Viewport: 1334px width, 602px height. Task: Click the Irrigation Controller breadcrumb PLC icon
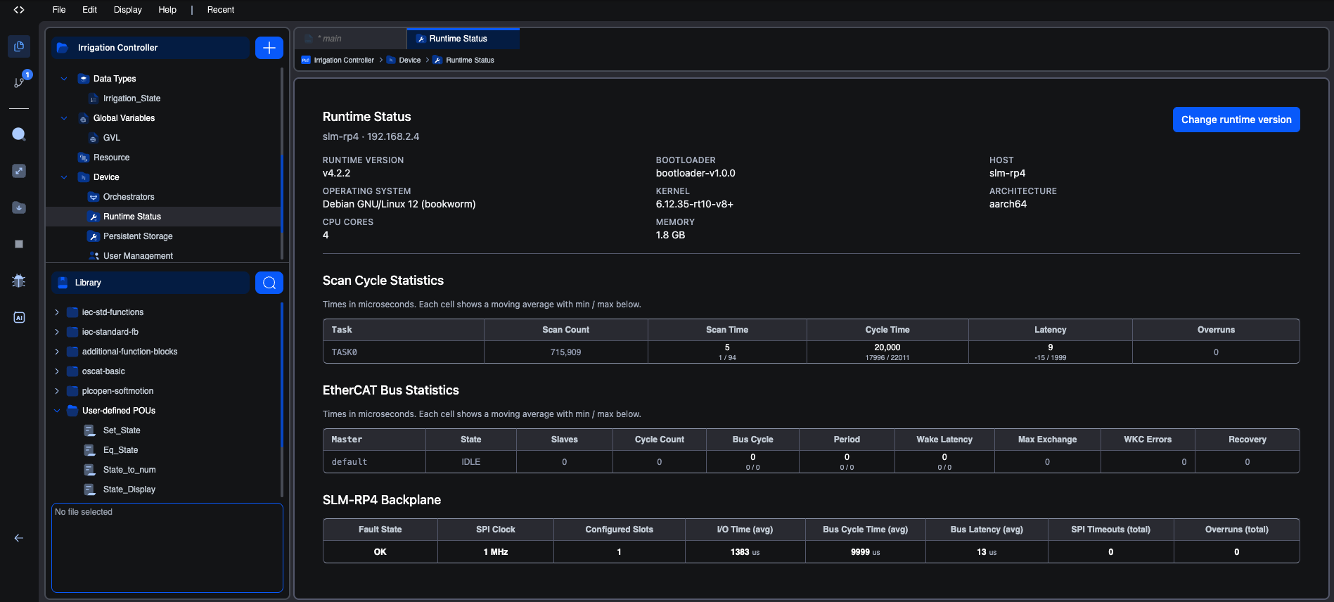306,60
